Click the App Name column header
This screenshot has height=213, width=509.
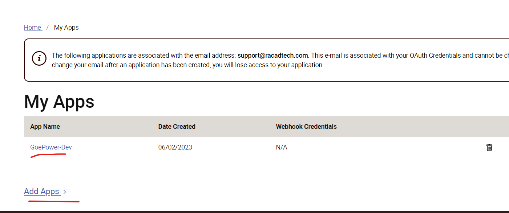45,127
